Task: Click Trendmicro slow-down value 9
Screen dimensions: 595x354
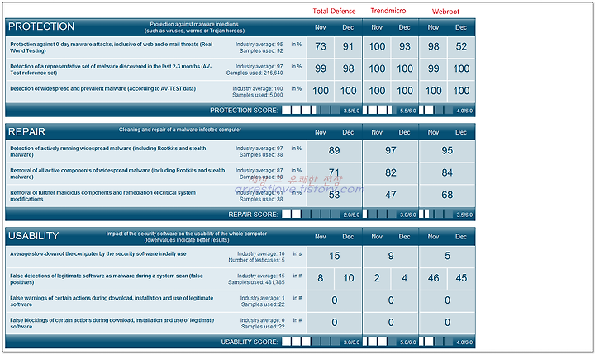Action: pyautogui.click(x=390, y=256)
